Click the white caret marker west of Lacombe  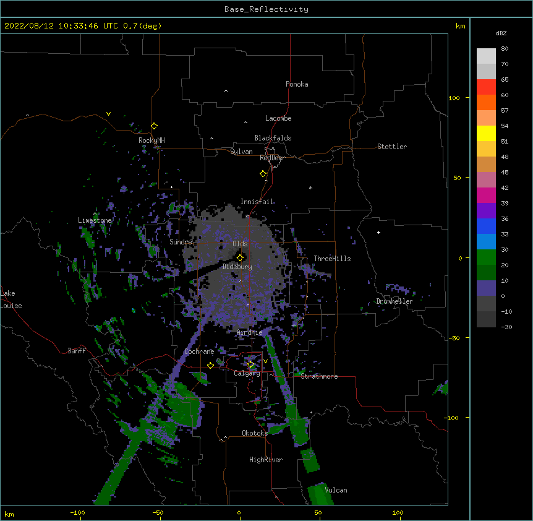(x=245, y=123)
